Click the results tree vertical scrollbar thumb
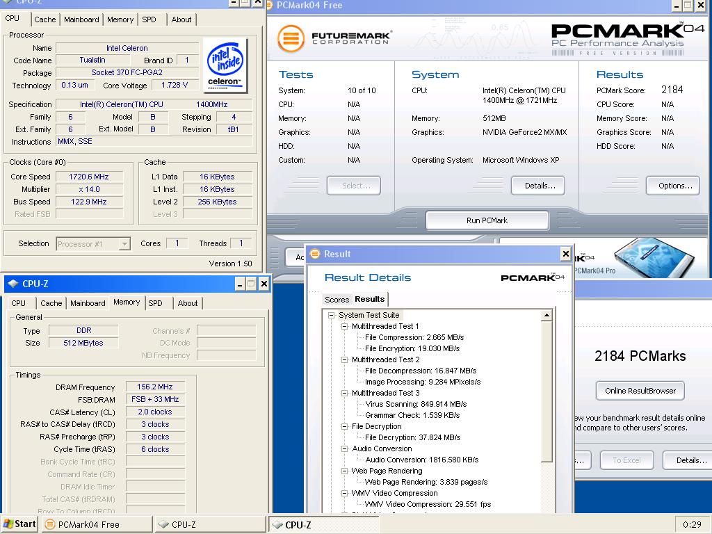Viewport: 712px width, 534px height. tap(547, 391)
